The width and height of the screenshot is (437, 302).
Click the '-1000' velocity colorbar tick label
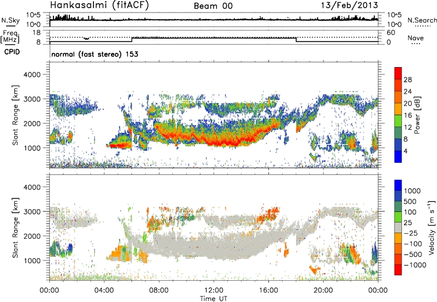click(x=415, y=265)
